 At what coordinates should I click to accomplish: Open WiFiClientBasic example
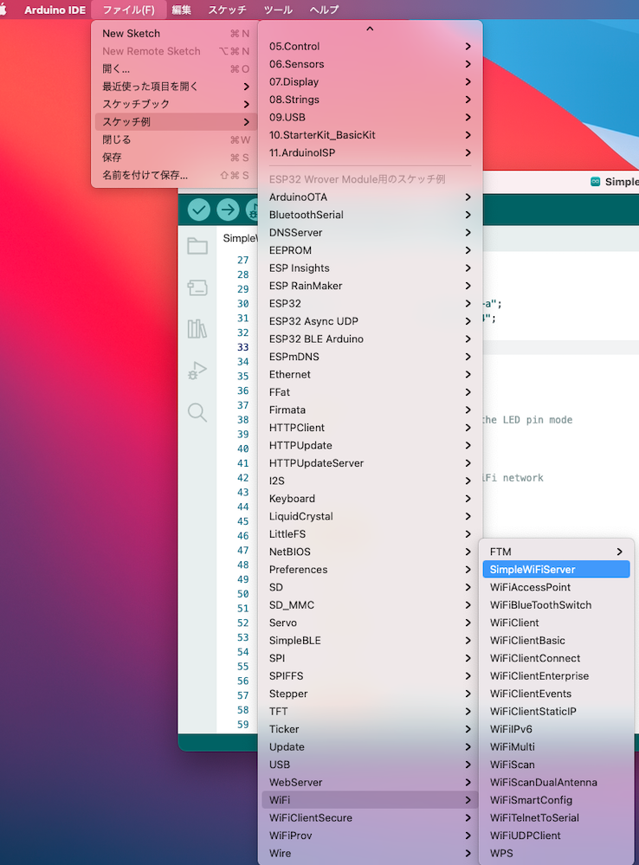click(556, 641)
